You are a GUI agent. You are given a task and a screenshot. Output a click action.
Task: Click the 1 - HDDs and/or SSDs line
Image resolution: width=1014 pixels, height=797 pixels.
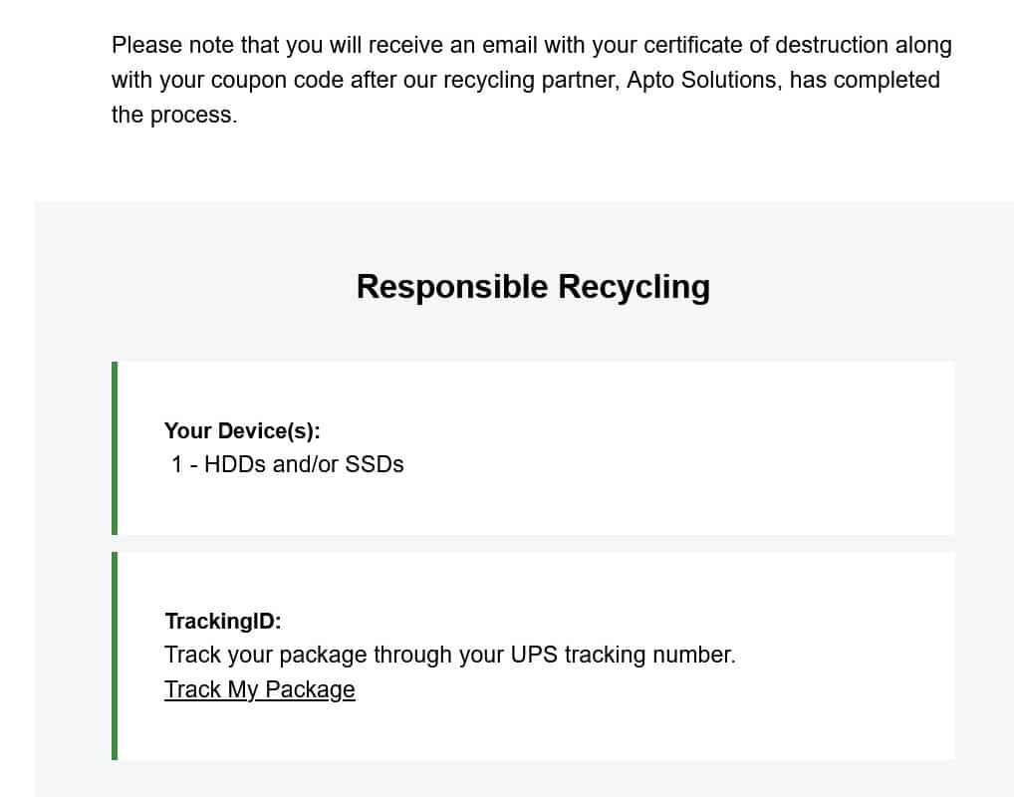(x=287, y=464)
